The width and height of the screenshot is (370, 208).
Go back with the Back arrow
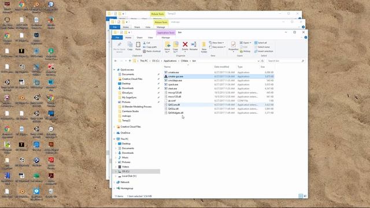tap(116, 61)
